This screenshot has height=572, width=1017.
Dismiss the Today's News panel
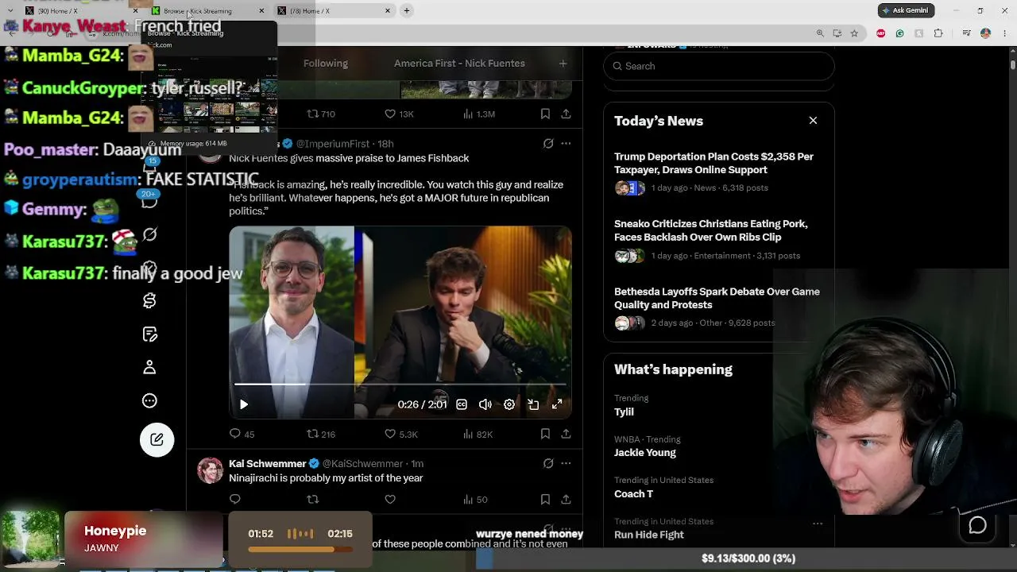coord(813,121)
